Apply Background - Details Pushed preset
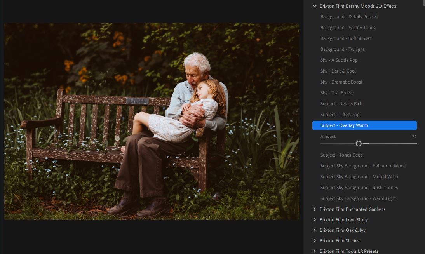Screen dimensions: 425x254 (x=349, y=17)
